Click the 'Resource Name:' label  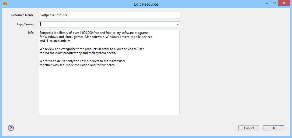(23, 15)
